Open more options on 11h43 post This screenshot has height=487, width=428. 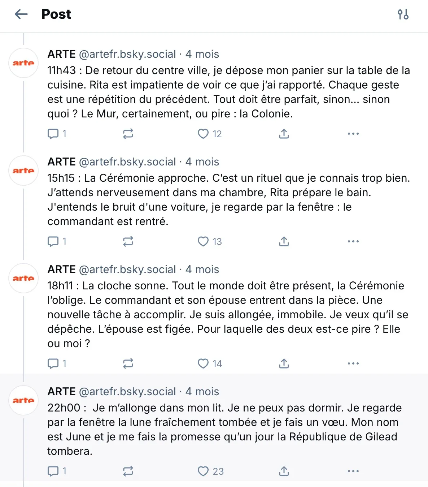tap(353, 134)
